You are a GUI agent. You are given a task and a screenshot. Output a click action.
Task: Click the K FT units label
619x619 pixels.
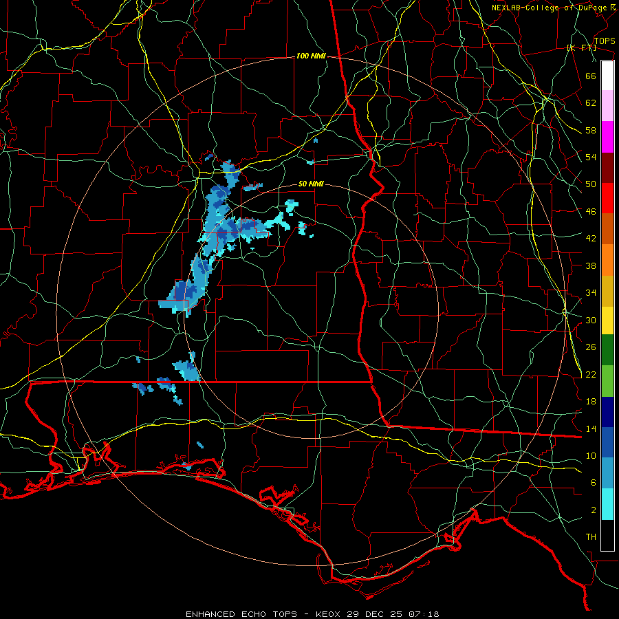click(x=581, y=48)
